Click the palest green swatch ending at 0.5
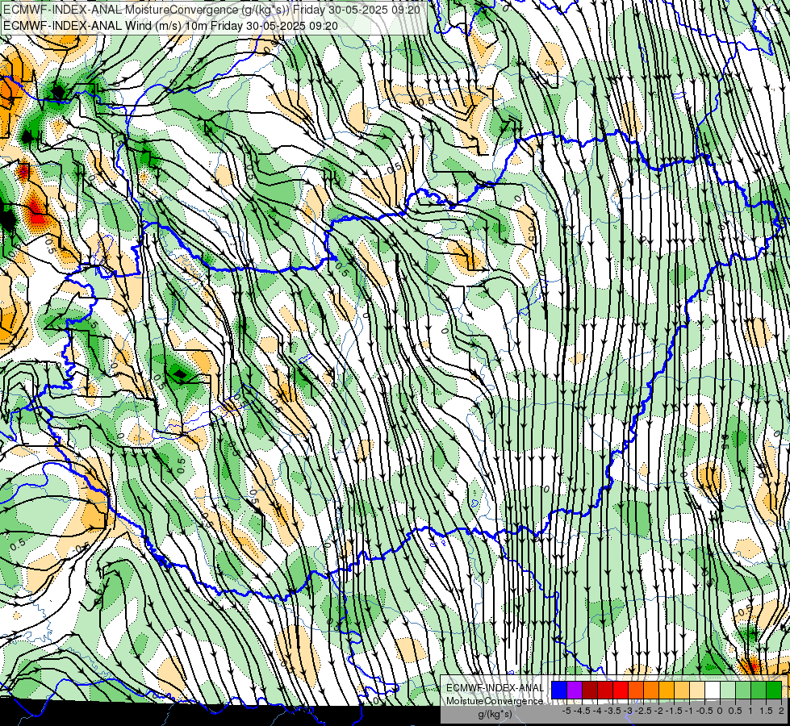The height and width of the screenshot is (726, 790). (x=728, y=691)
